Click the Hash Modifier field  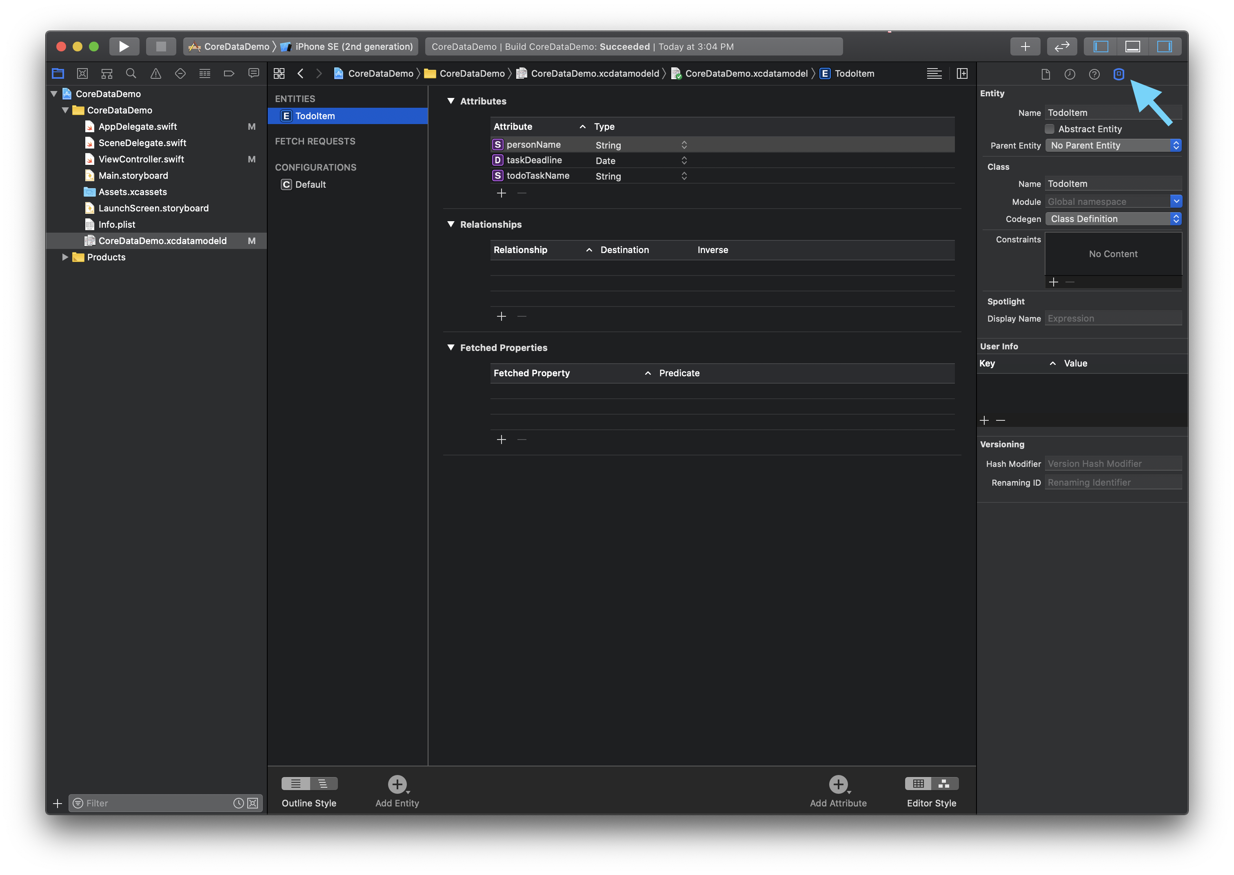(1113, 464)
